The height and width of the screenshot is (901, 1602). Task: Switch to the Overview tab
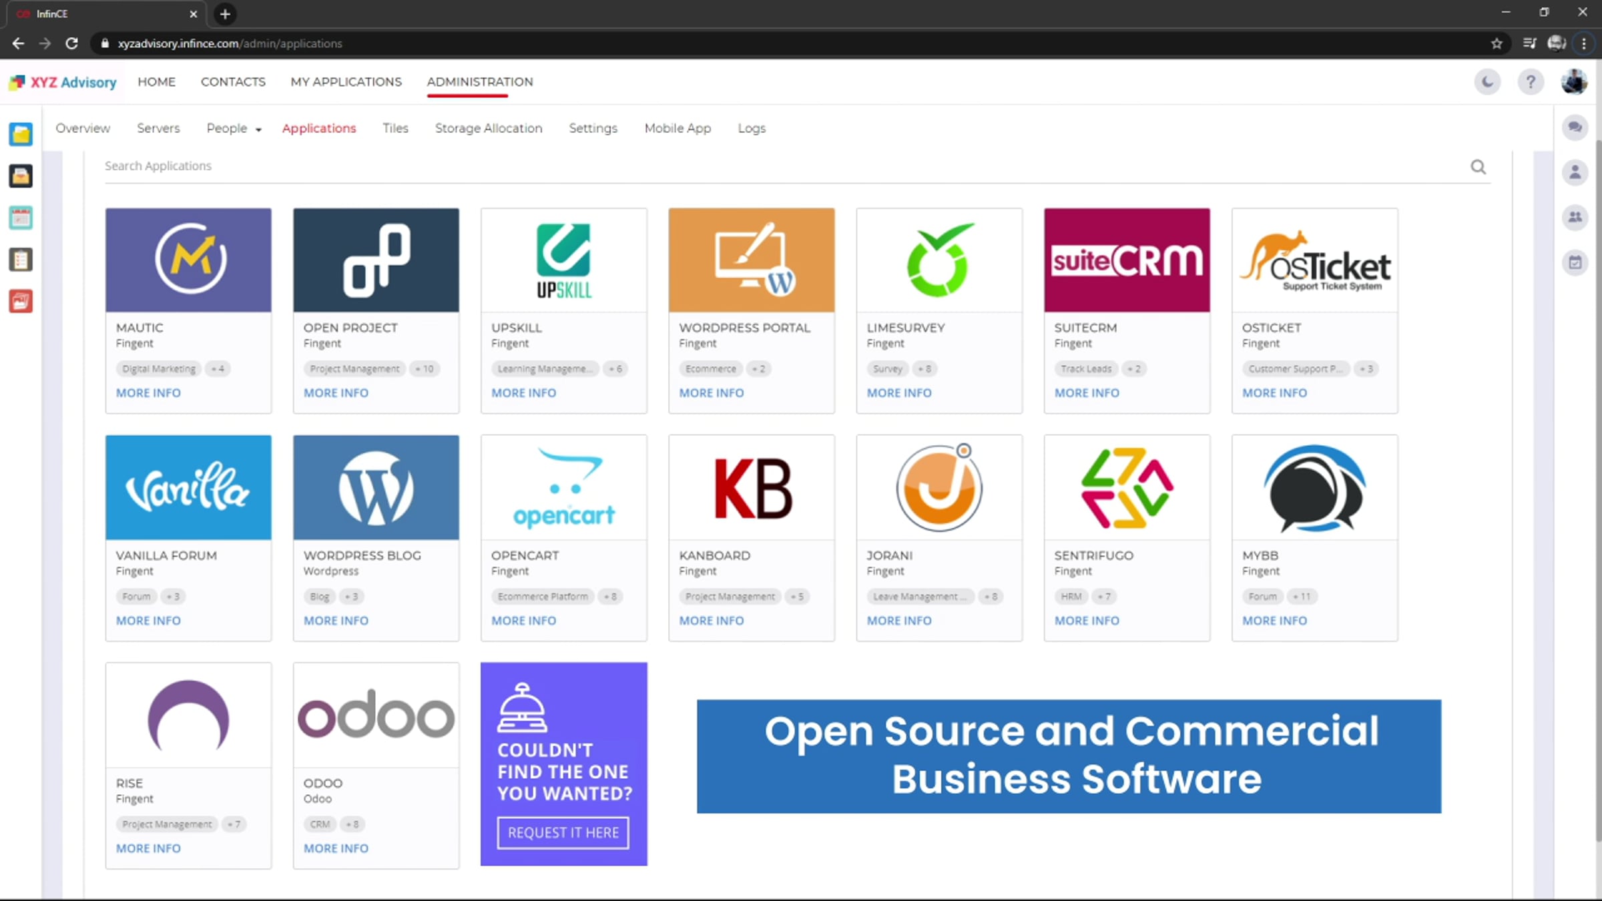[x=83, y=128]
